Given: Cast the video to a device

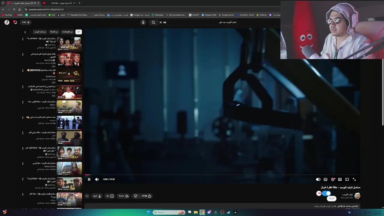Looking at the screenshot, I should (347, 179).
